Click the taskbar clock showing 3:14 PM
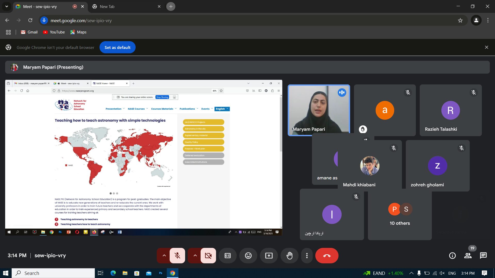 pyautogui.click(x=468, y=273)
